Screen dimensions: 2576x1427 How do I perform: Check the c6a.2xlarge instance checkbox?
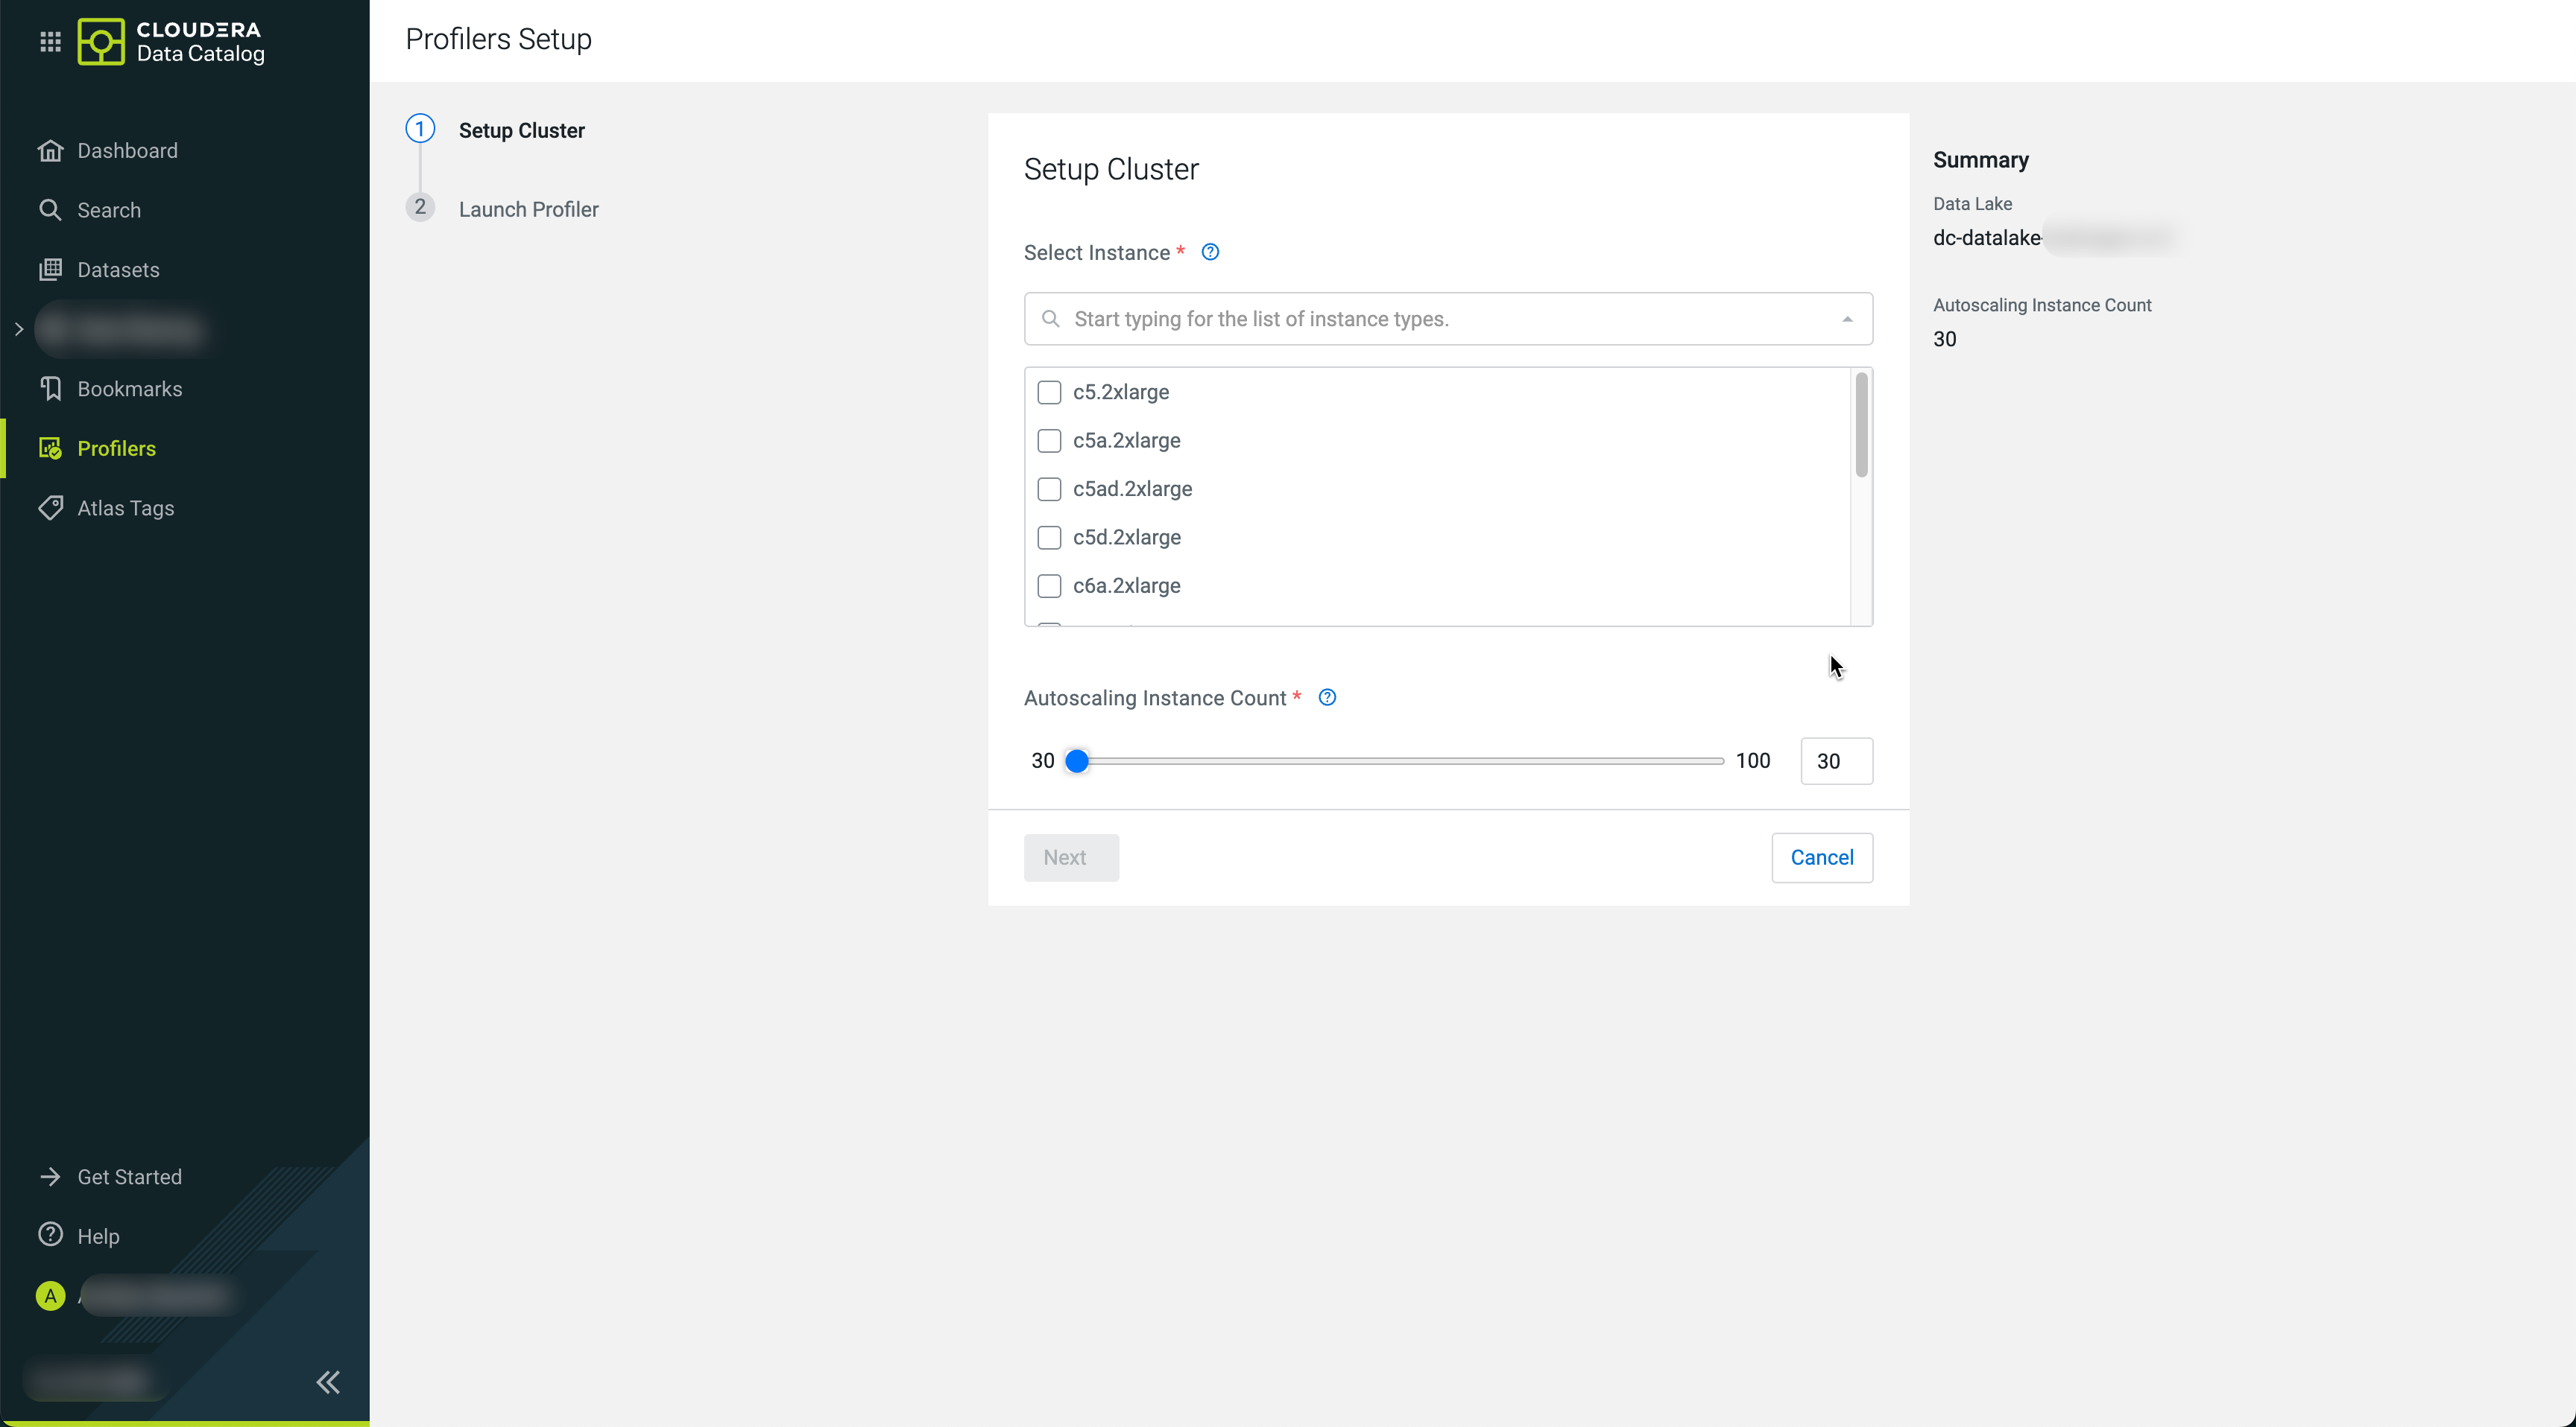(1049, 585)
